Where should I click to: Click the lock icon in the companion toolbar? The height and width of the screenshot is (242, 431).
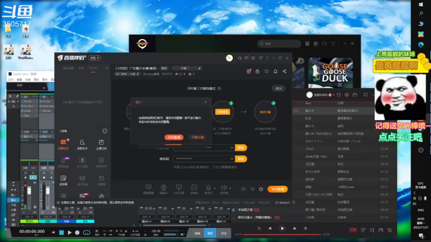point(258,72)
